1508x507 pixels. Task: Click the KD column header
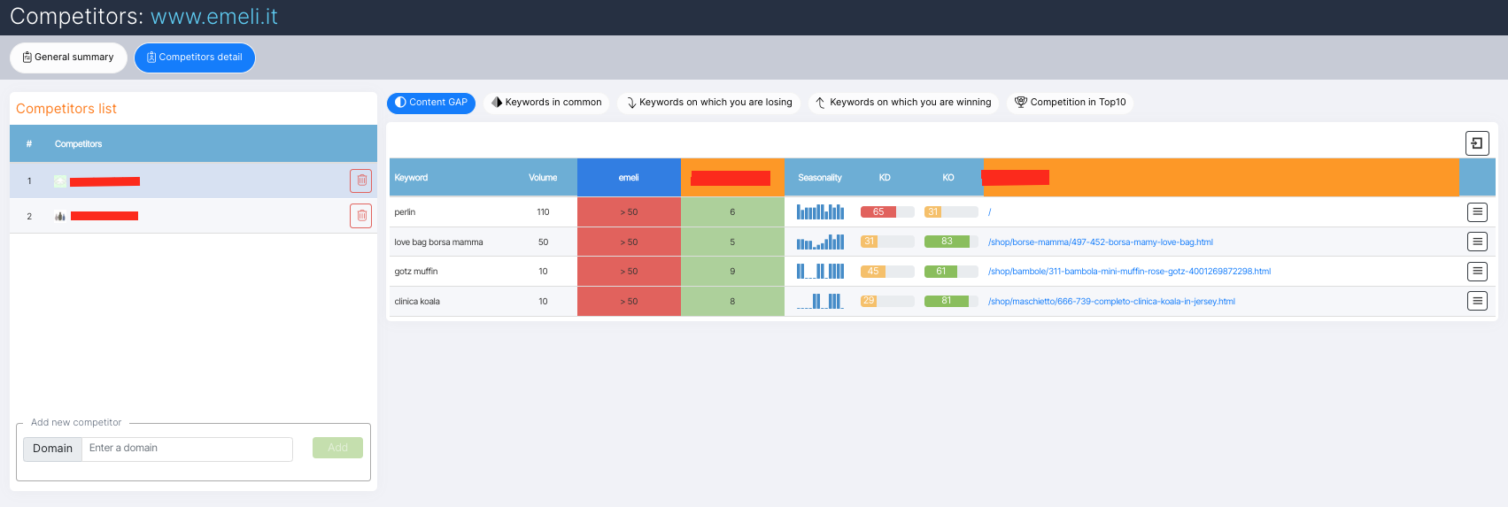click(x=885, y=178)
